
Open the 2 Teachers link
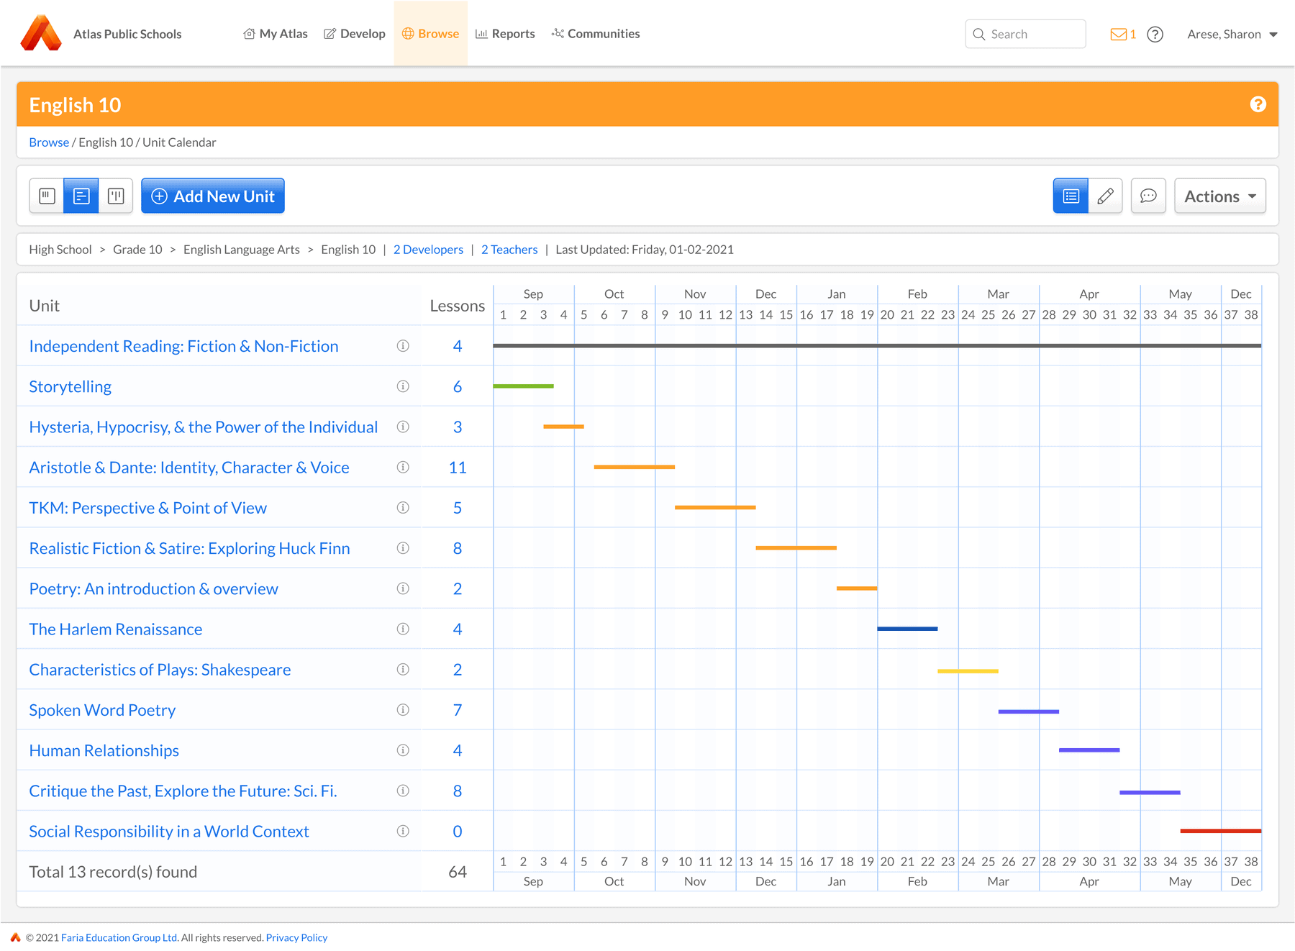click(x=509, y=250)
